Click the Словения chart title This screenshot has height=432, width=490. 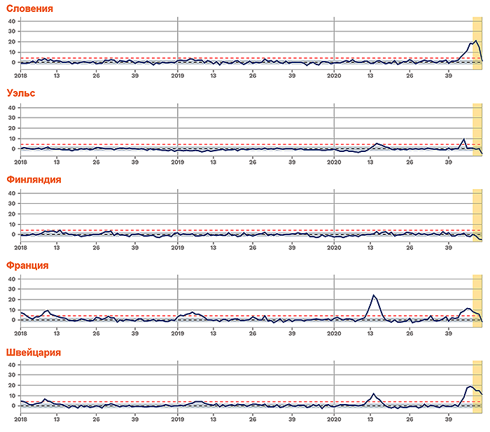pos(29,8)
